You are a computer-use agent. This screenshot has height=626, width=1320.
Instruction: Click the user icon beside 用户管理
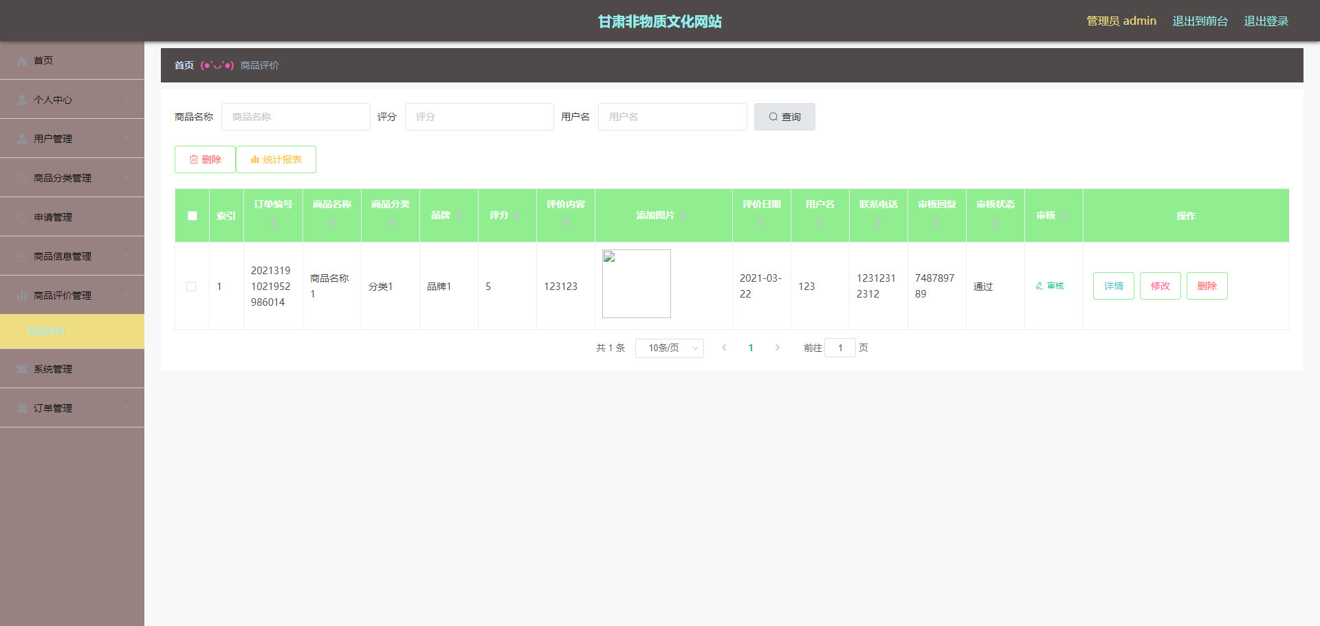(22, 139)
